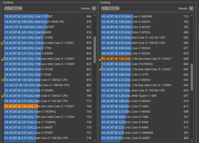
Task: Select rank 26 i7-1165G7 row scoring 834
Action: [47, 59]
